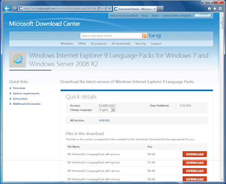226x184 pixels.
Task: Click the orange search button icon
Action: coord(144,36)
